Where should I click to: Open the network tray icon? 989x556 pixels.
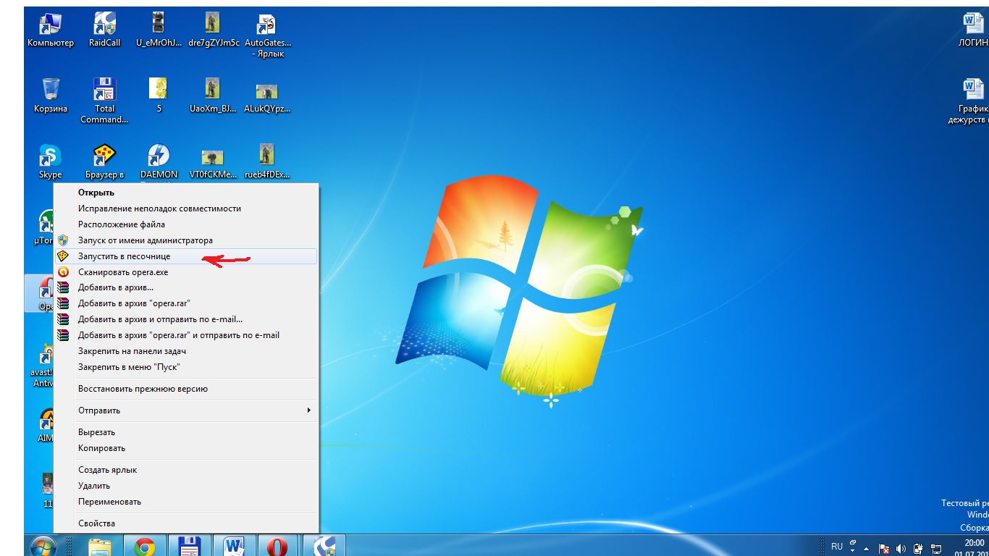[x=935, y=548]
